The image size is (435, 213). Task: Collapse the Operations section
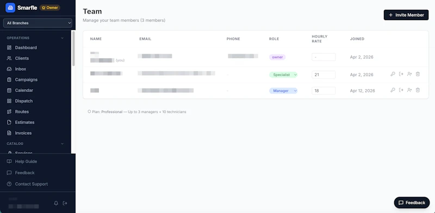(x=62, y=38)
